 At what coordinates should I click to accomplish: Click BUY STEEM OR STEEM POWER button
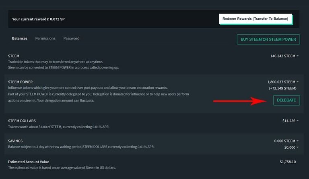pyautogui.click(x=268, y=40)
